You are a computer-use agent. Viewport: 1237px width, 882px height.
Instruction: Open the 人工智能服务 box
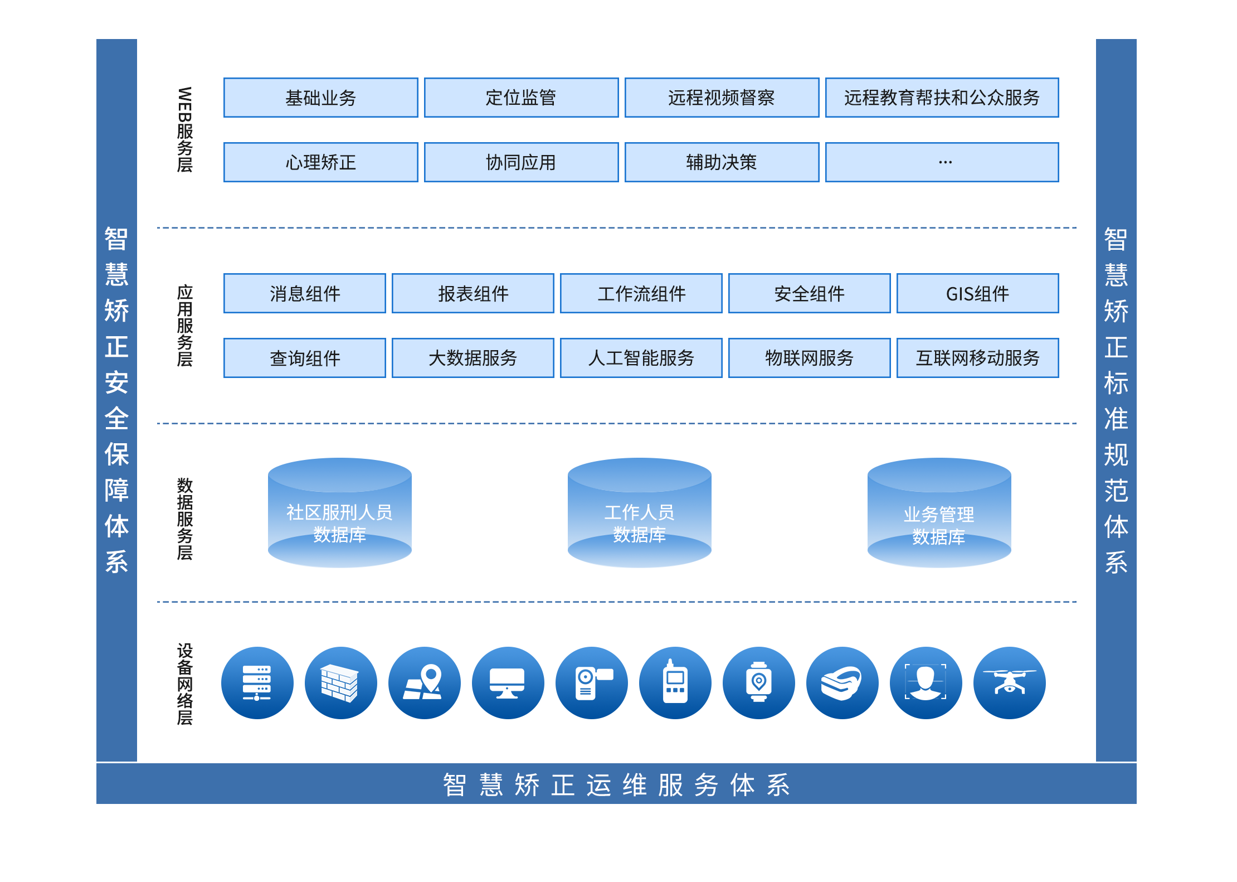(641, 358)
